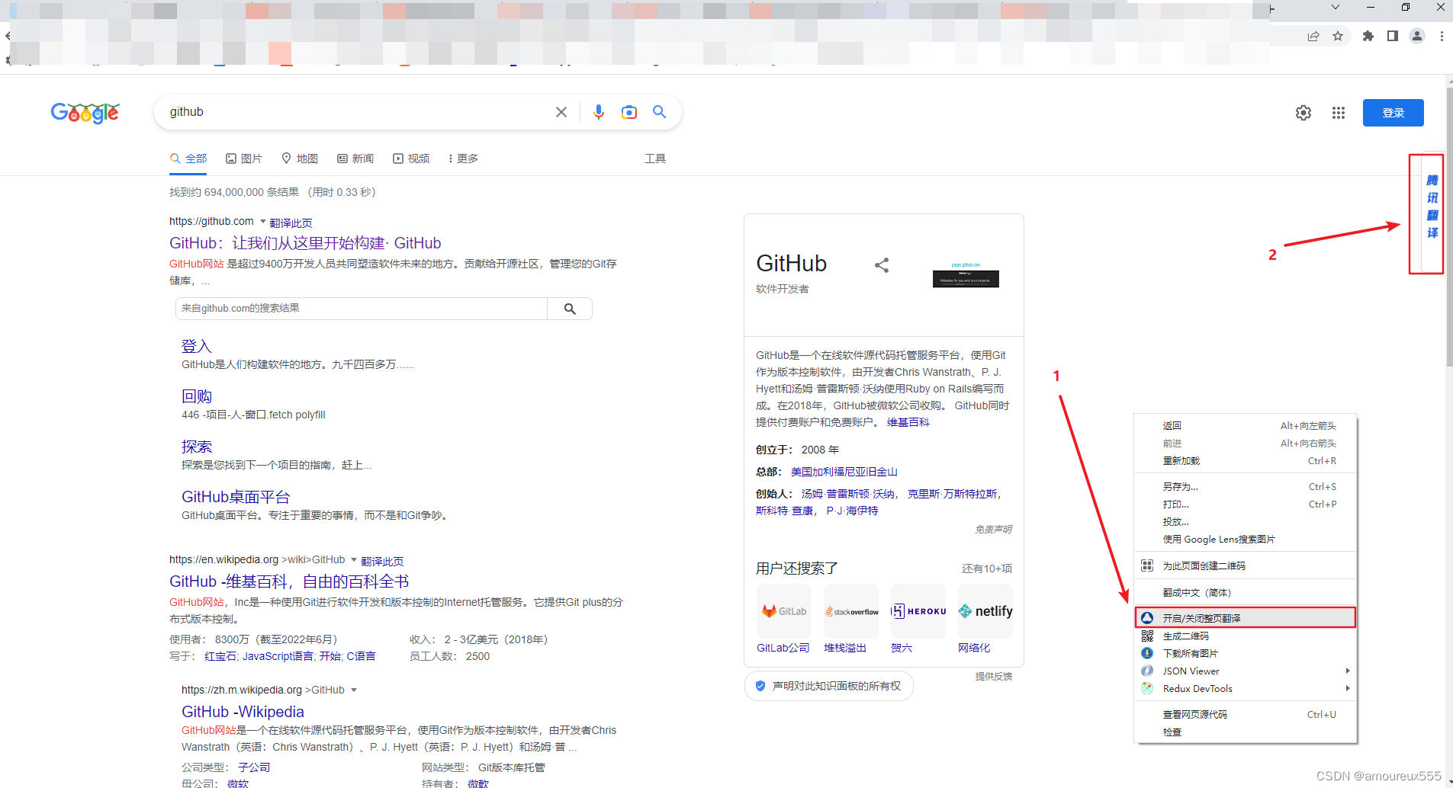The height and width of the screenshot is (788, 1453).
Task: Expand 还有10+项 in the related searches
Action: point(987,568)
